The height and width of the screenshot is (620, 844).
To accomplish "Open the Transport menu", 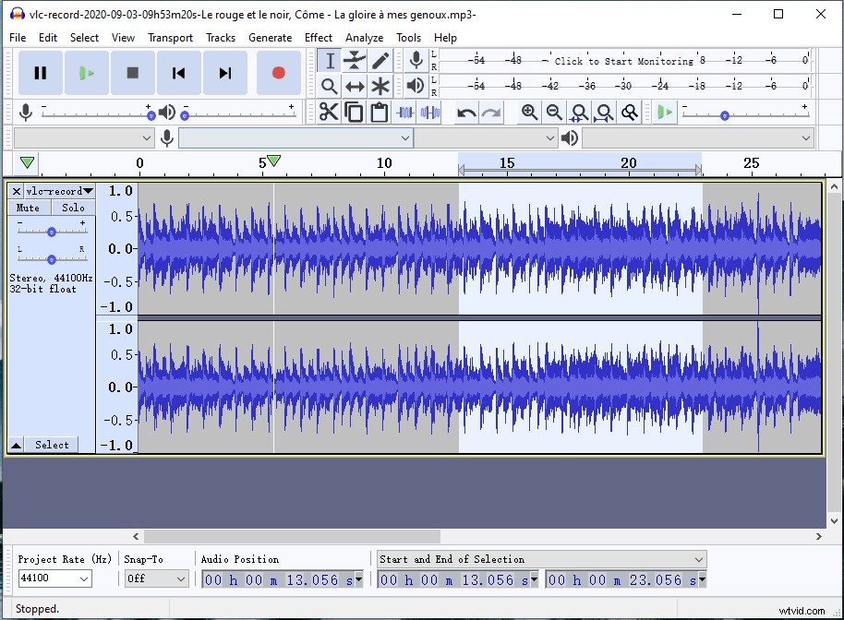I will [x=171, y=38].
